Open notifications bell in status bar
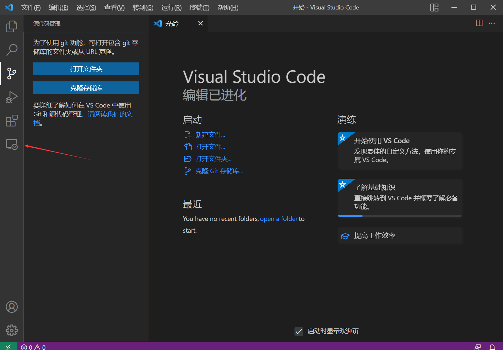Screen dimensions: 503x350 (x=492, y=347)
